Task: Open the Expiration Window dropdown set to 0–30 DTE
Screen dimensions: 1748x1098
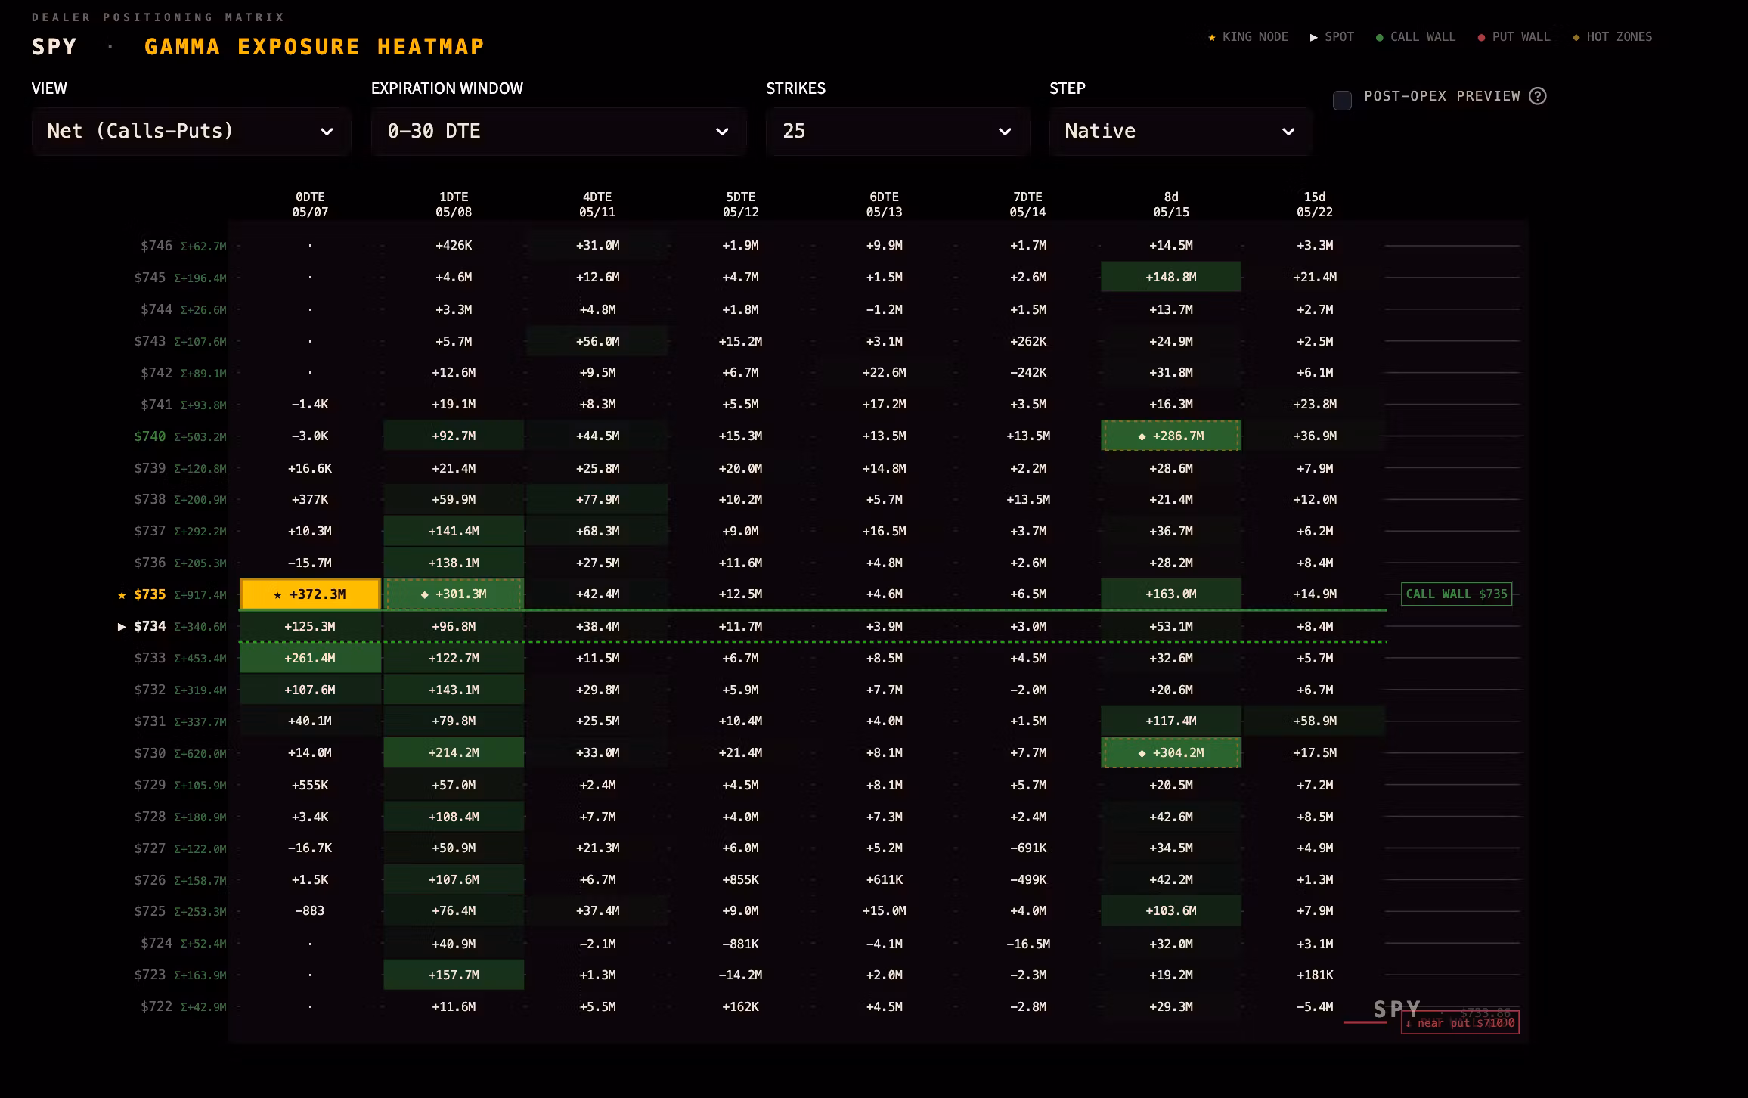Action: pyautogui.click(x=559, y=132)
